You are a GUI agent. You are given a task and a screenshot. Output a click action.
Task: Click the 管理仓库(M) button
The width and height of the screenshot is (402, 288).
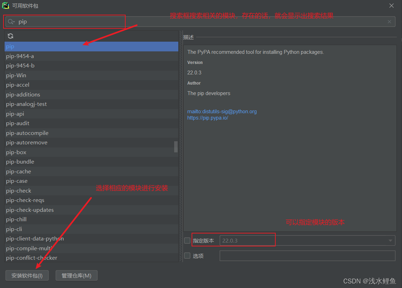[x=76, y=275]
